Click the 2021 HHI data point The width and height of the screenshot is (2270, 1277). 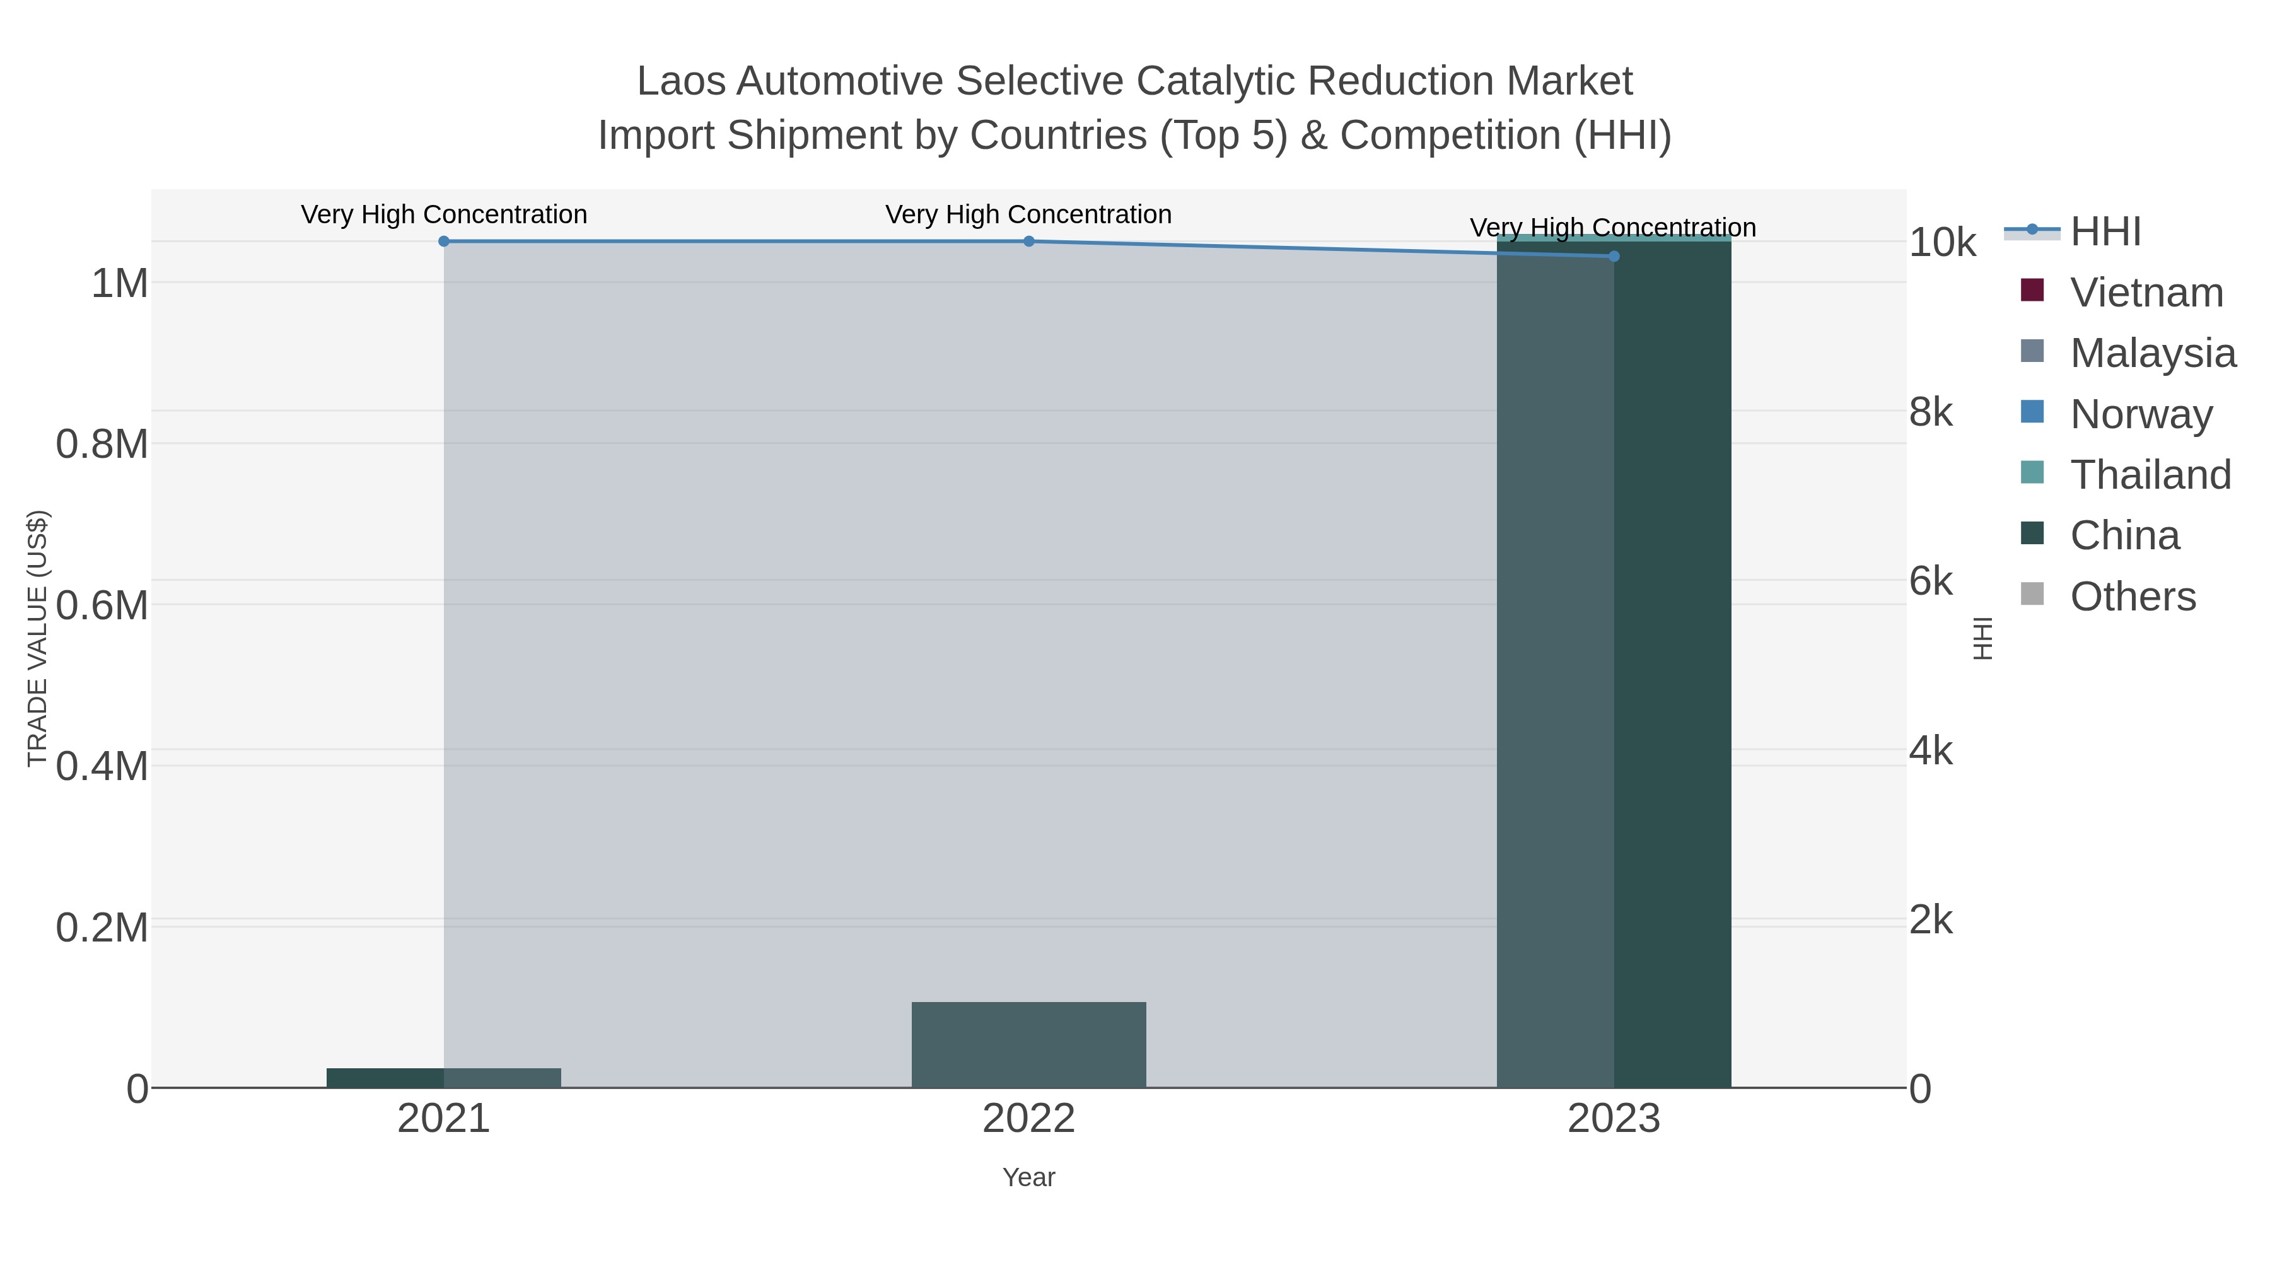(444, 242)
